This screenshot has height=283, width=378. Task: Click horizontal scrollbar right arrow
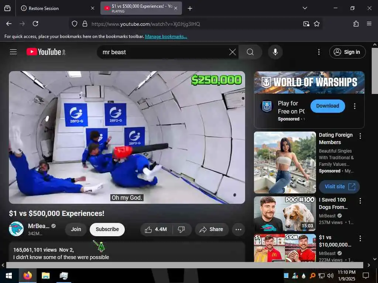[369, 265]
